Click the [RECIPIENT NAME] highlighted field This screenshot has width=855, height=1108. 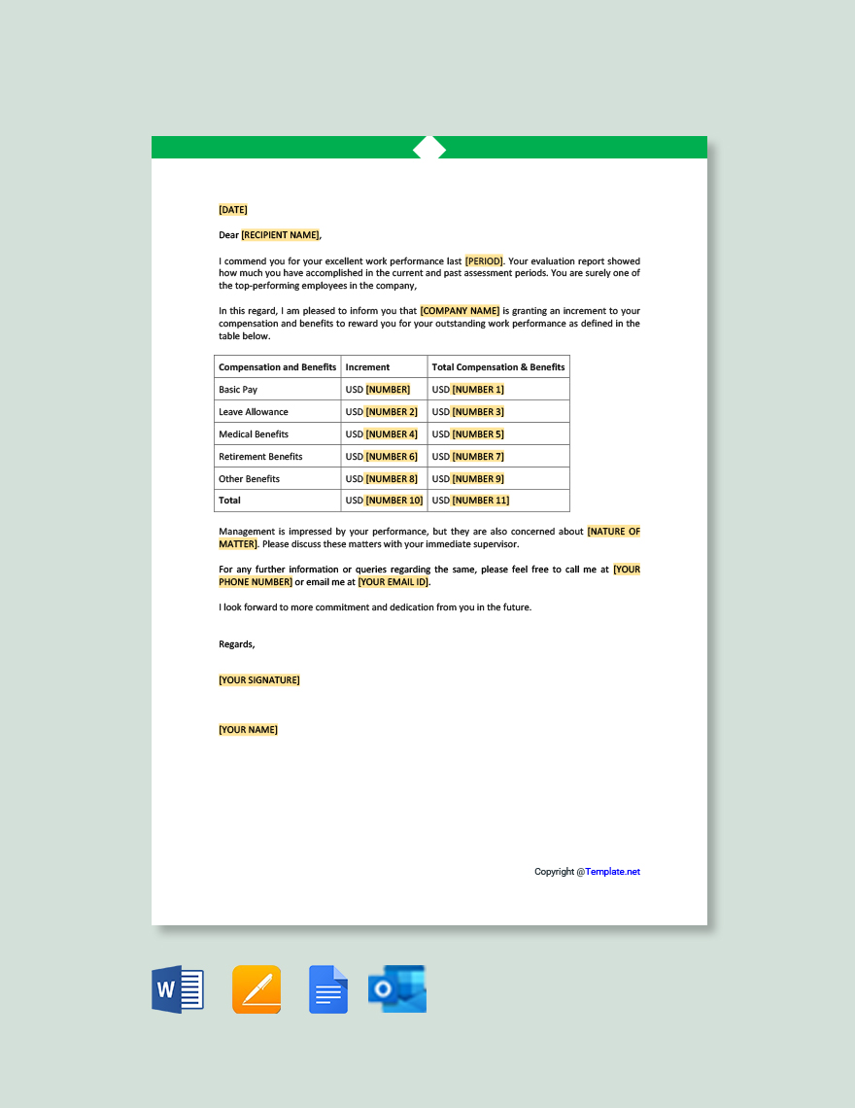point(281,234)
